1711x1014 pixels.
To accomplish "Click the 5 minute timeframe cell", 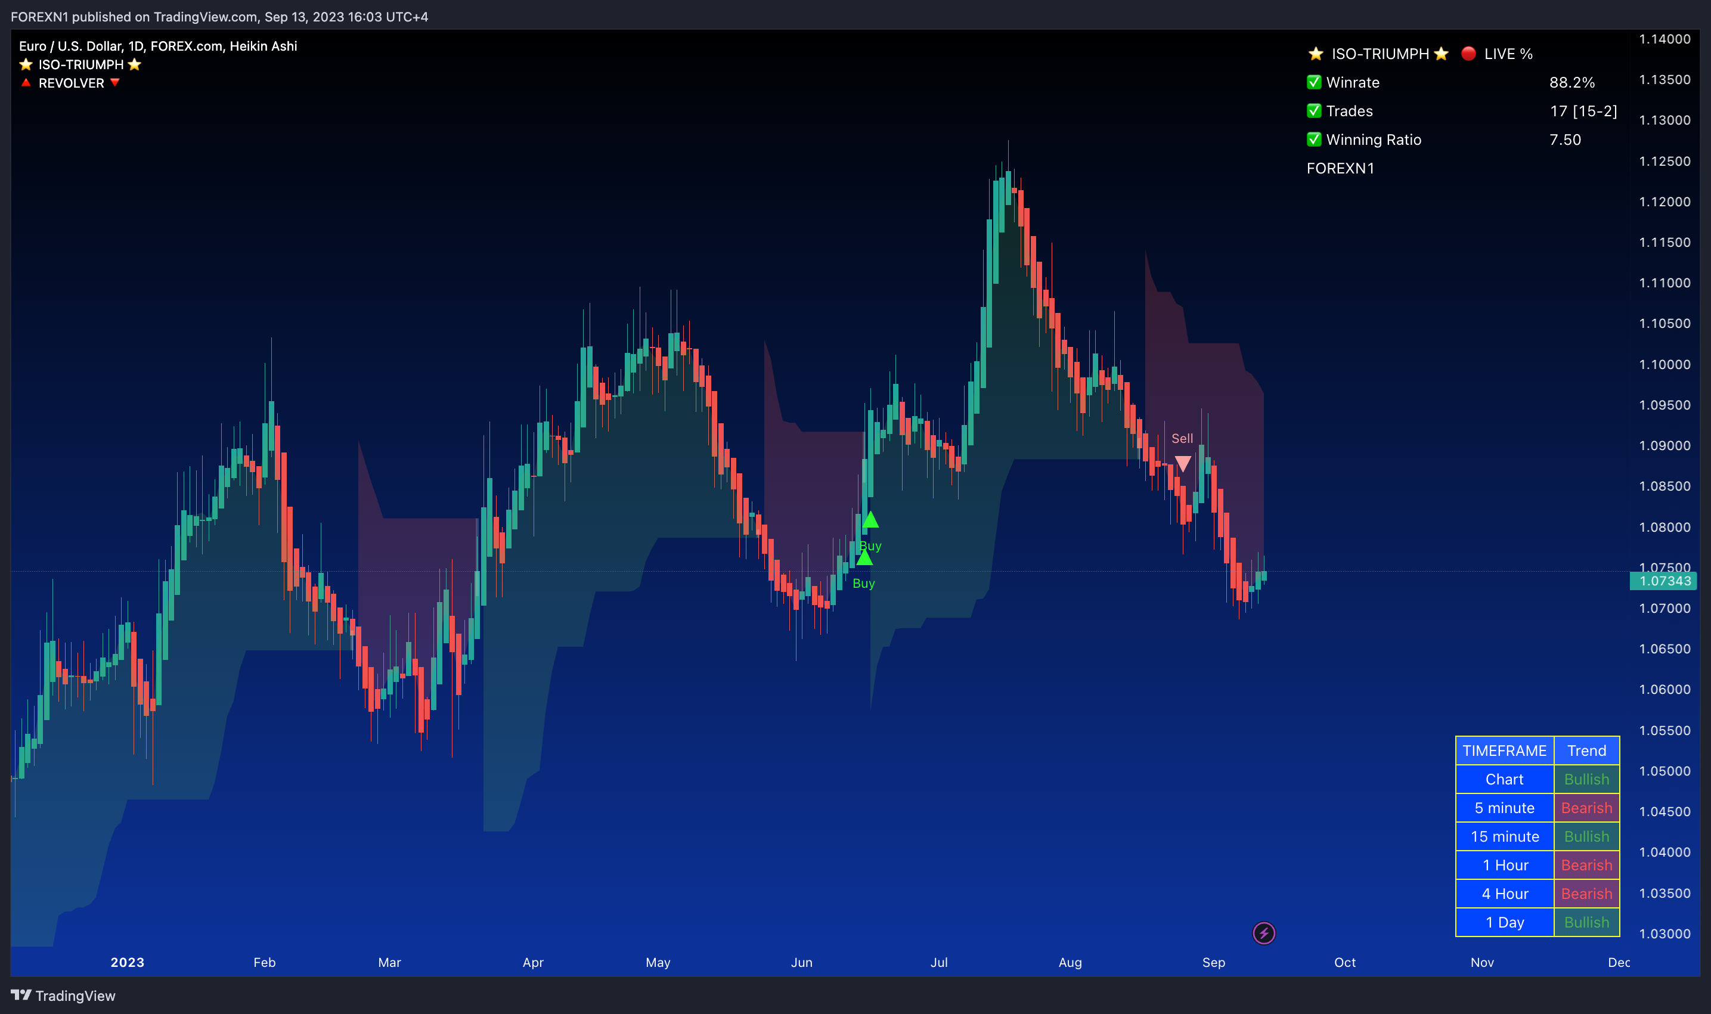I will click(1505, 808).
